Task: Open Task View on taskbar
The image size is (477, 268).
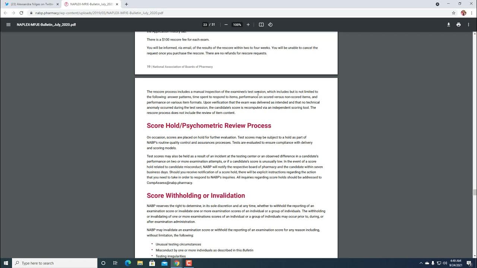Action: [x=115, y=263]
